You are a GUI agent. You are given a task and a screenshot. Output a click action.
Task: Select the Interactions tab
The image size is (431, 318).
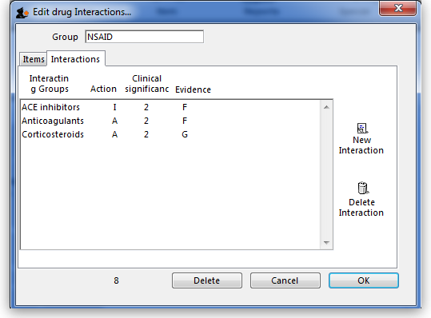(x=76, y=58)
